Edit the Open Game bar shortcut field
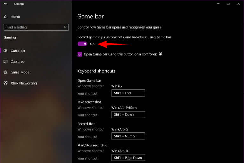This screenshot has width=244, height=163. (x=128, y=93)
